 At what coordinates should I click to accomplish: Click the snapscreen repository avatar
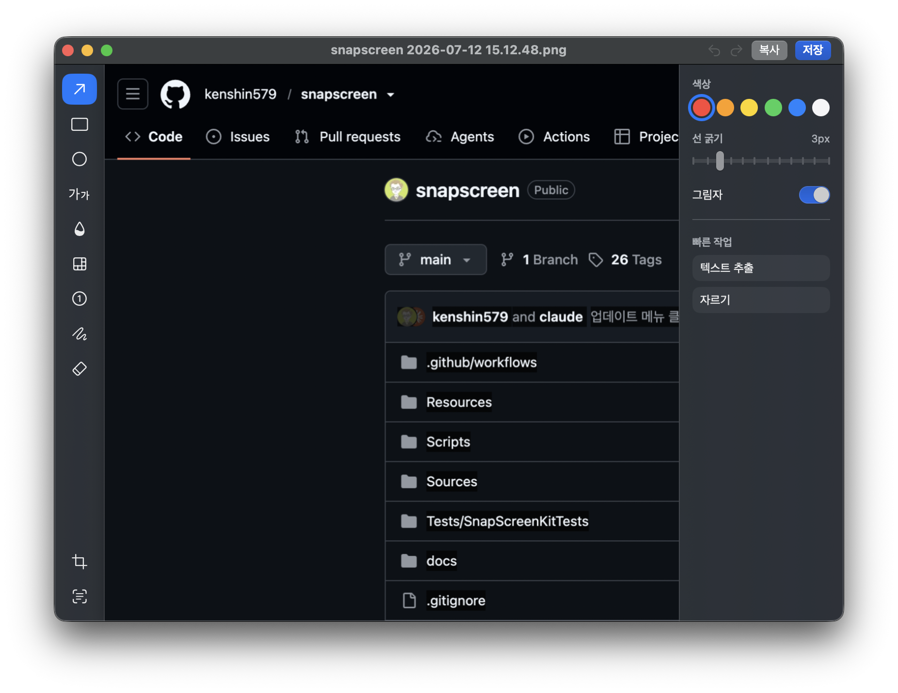396,190
